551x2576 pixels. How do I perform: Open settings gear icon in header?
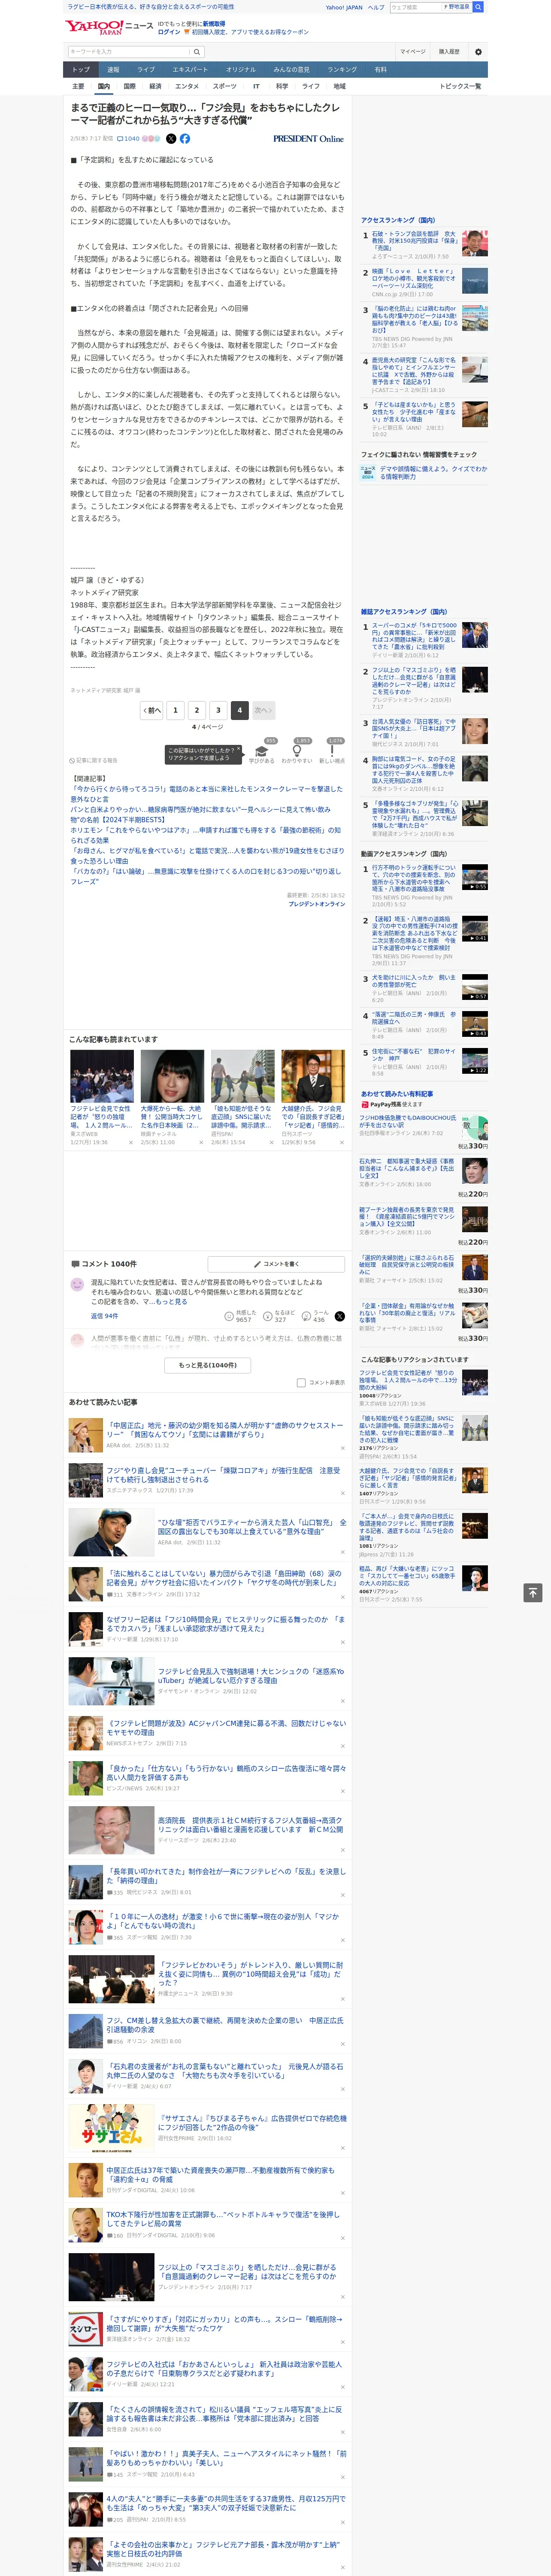(478, 51)
